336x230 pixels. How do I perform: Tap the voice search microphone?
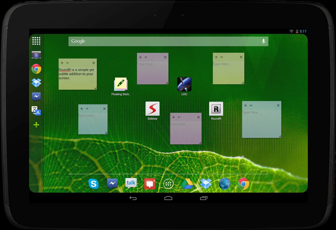pos(263,41)
